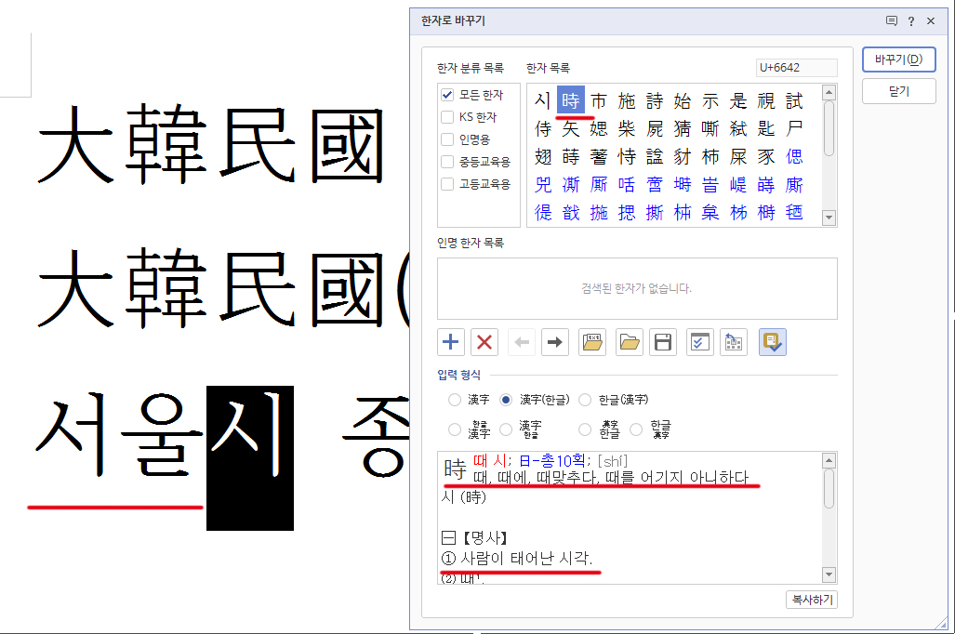The image size is (955, 634).
Task: Select hanja 詩 in the list
Action: [655, 100]
